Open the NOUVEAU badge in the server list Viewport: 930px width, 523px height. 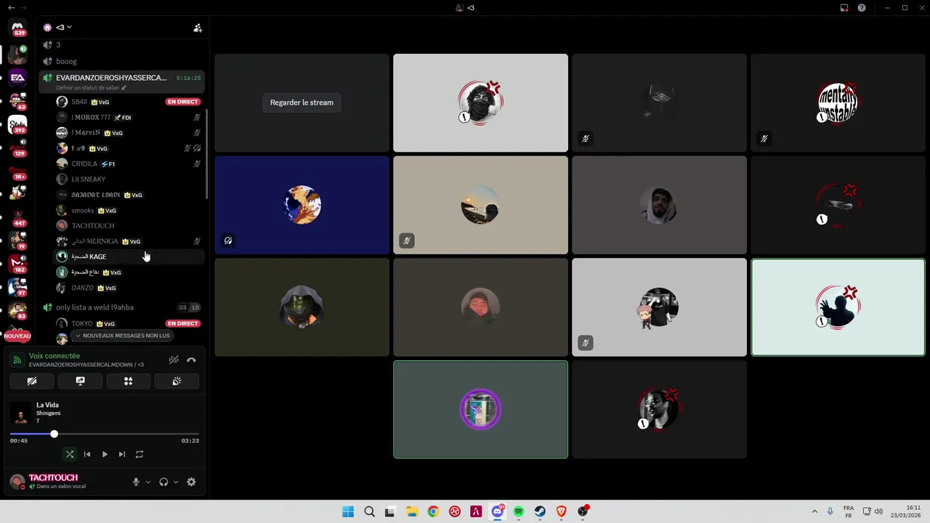click(17, 336)
